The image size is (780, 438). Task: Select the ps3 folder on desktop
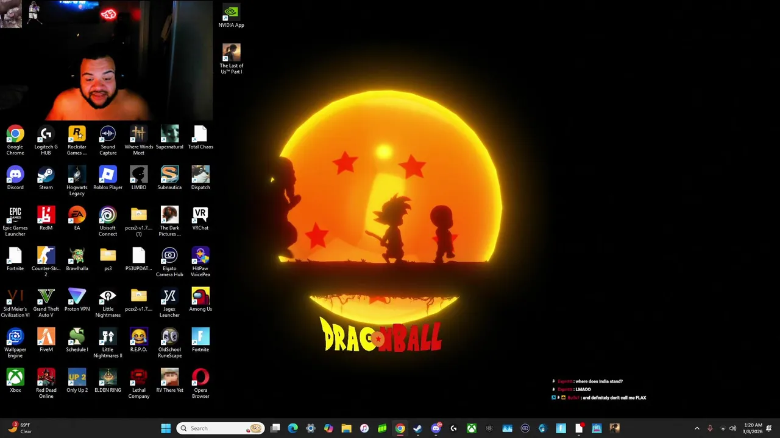108,259
